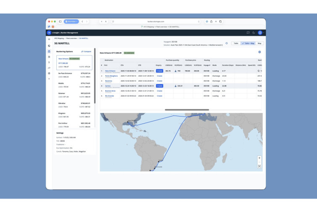The image size is (317, 212).
Task: Click the lock icon beside VLSFO 700
Action: click(176, 71)
